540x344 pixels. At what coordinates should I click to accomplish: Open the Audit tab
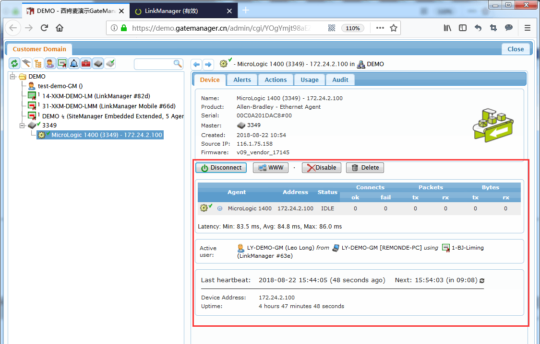340,80
